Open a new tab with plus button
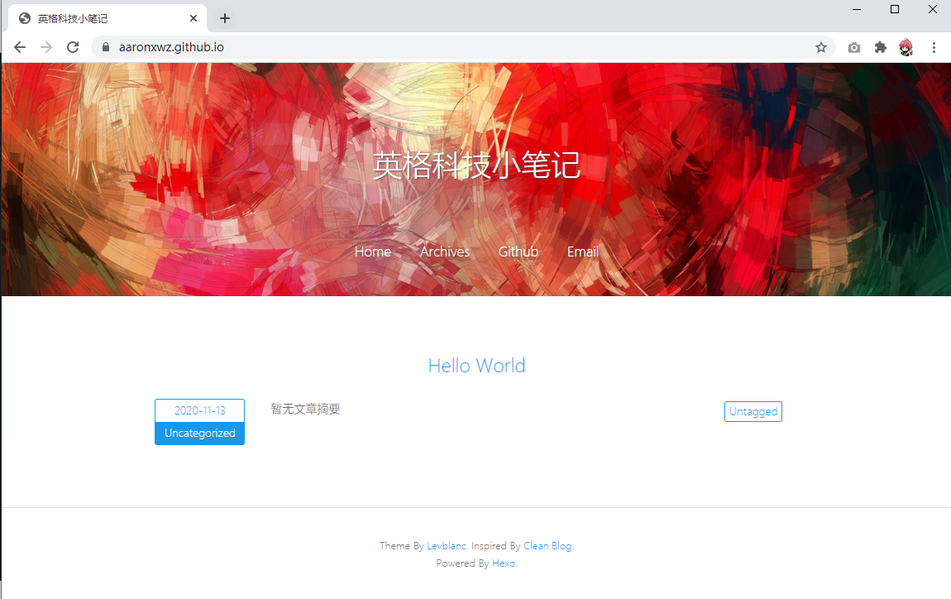This screenshot has width=951, height=599. (225, 18)
